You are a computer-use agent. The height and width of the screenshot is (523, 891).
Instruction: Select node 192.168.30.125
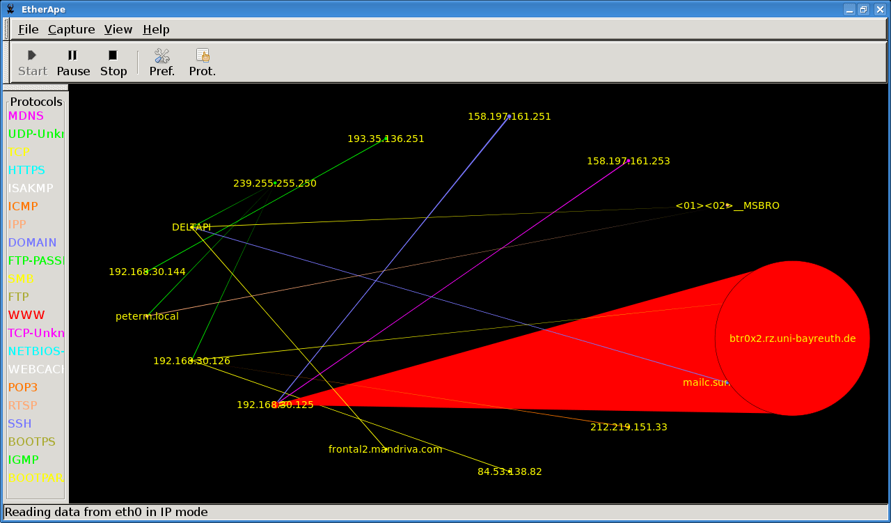point(275,405)
